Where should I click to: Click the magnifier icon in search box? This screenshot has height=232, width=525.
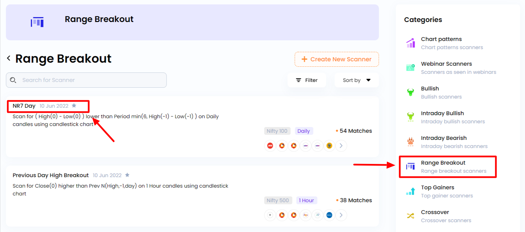point(13,80)
